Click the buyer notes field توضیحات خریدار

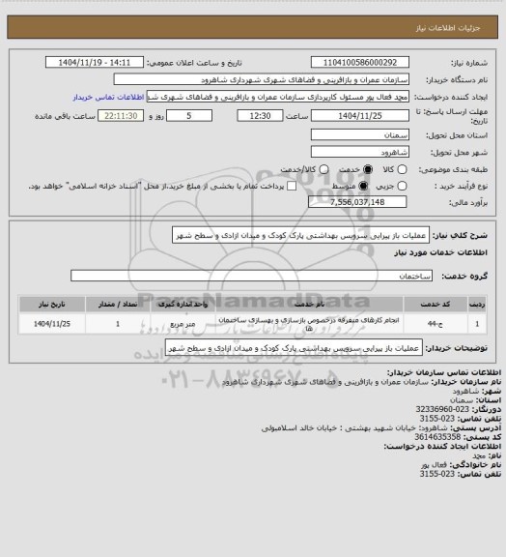[294, 348]
